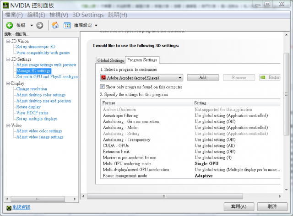Click the right pane horizontal scrollbar thumb
The image size is (293, 216).
coord(165,196)
